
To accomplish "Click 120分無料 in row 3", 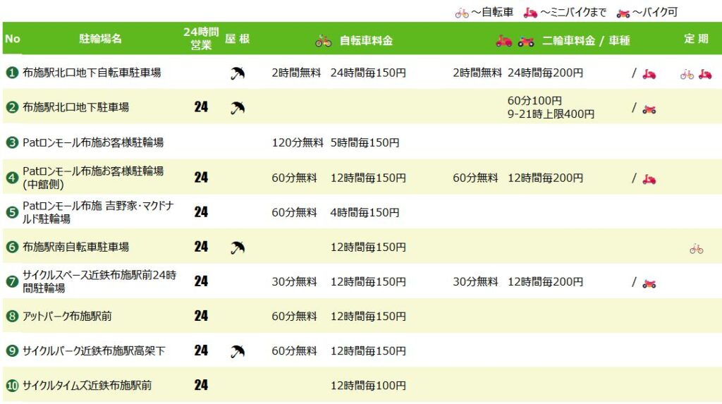I will pyautogui.click(x=298, y=143).
